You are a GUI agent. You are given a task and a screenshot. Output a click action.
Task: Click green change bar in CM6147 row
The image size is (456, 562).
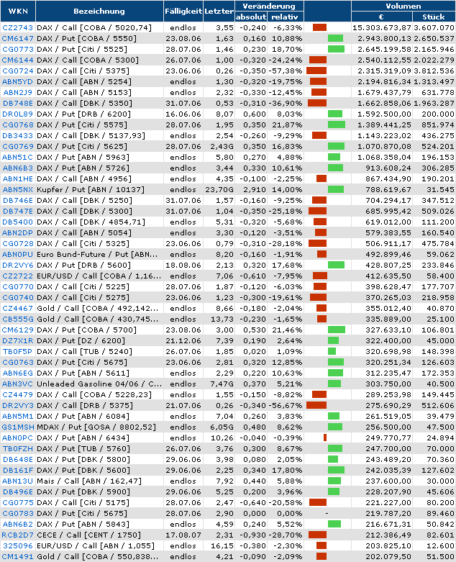(x=335, y=38)
